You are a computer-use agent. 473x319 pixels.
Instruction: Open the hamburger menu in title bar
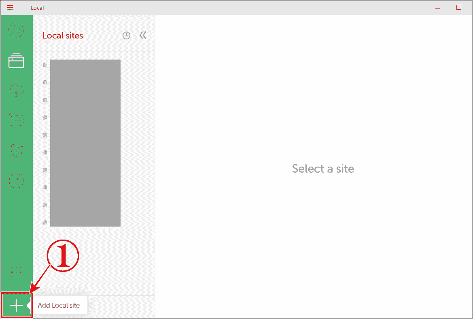(x=10, y=8)
